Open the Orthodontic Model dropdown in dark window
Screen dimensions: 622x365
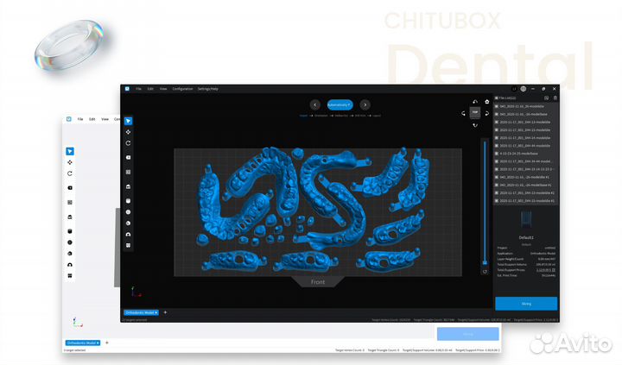pos(141,312)
